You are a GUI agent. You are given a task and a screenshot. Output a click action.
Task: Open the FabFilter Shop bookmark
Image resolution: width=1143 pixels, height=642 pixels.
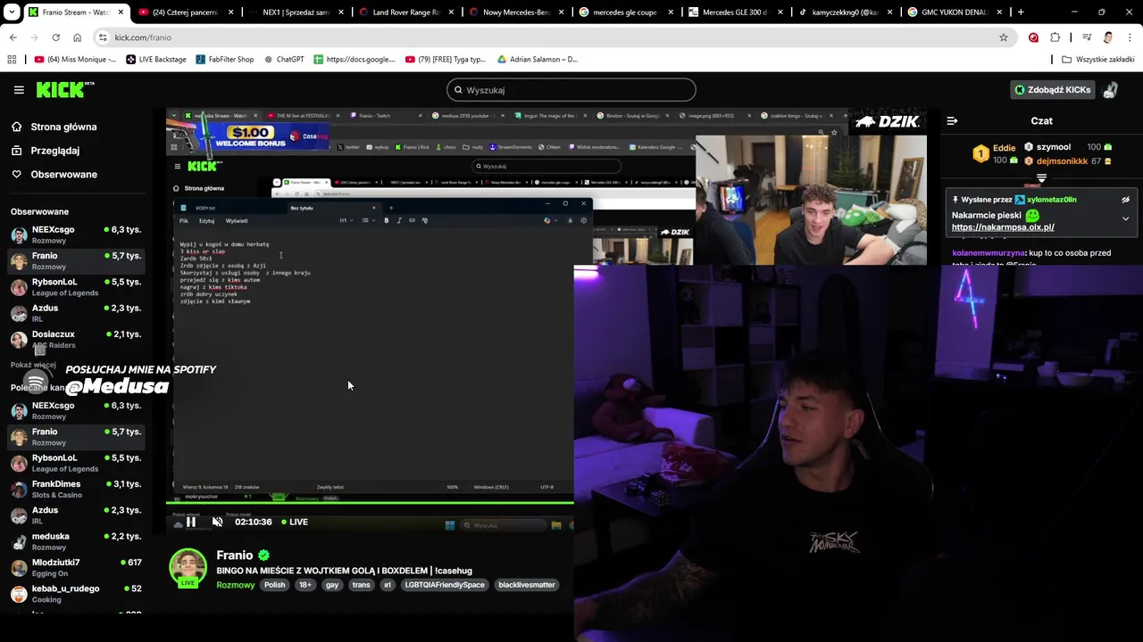224,60
